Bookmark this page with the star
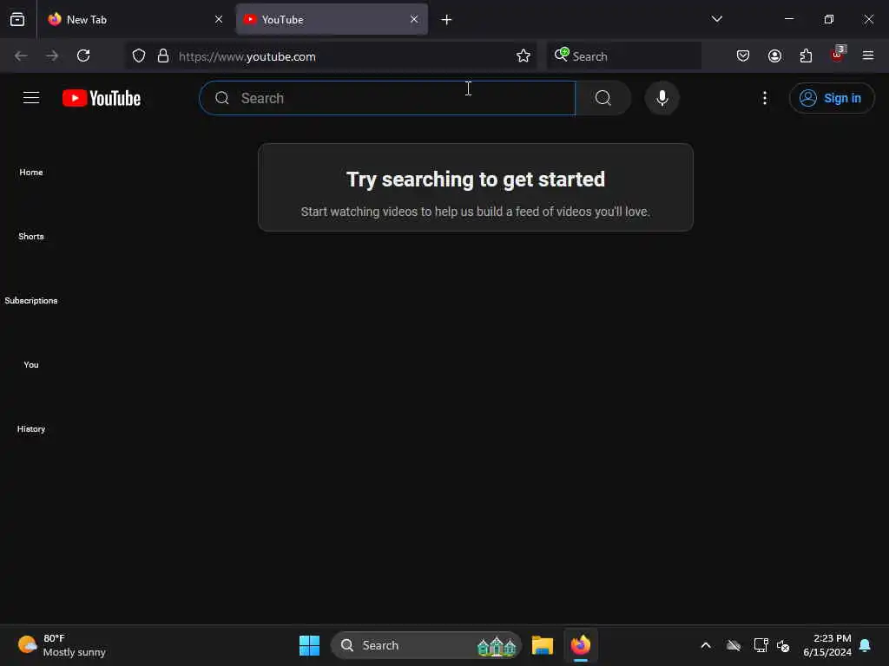 pos(524,55)
